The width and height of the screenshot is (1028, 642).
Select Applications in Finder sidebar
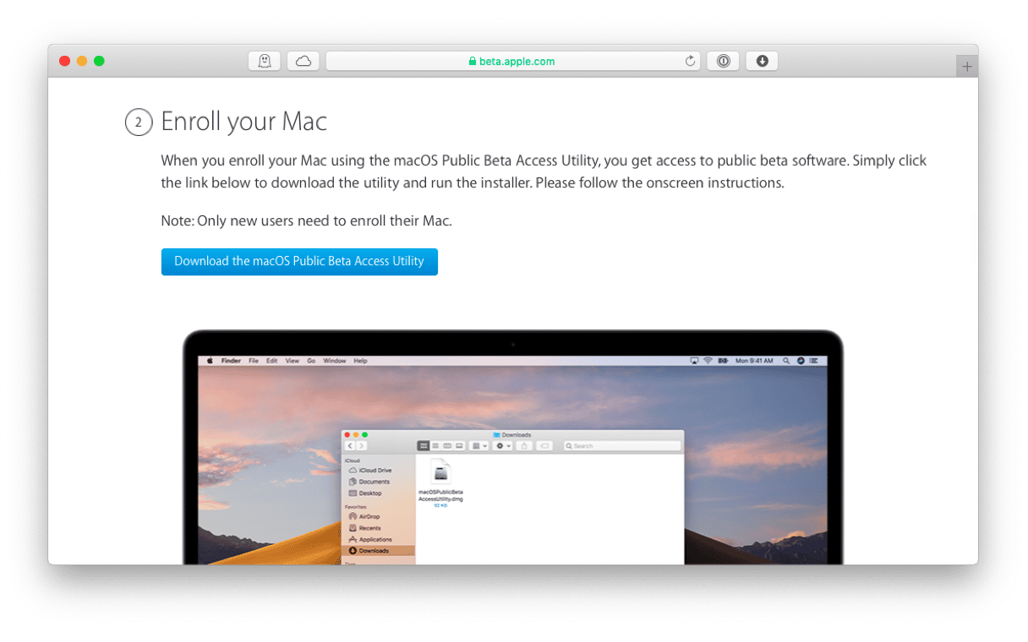370,539
